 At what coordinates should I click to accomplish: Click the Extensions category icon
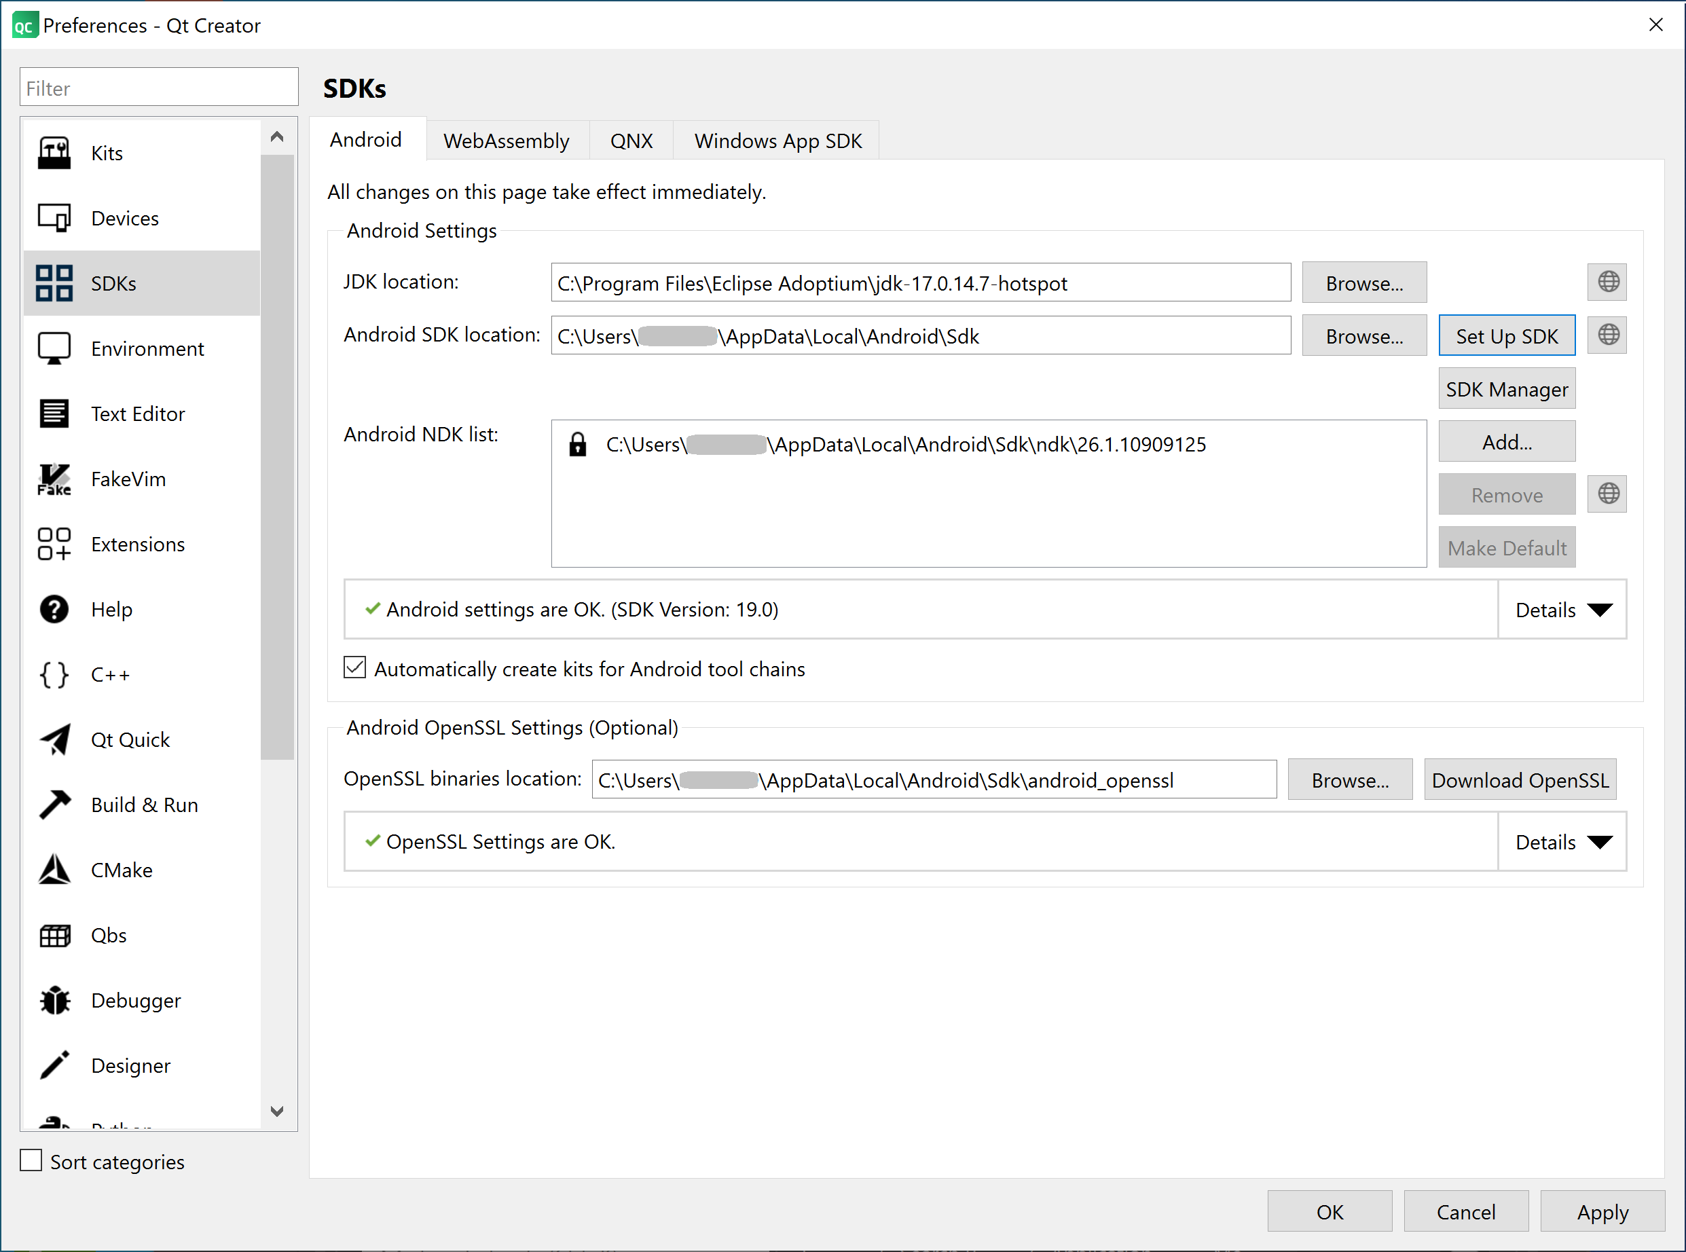pyautogui.click(x=54, y=544)
